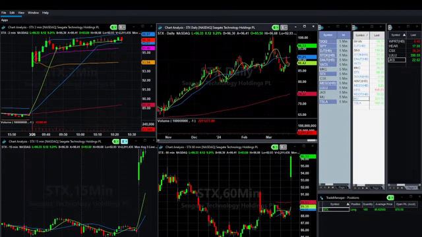422x237 pixels.
Task: Select SNX row in the white list
Action: click(369, 50)
